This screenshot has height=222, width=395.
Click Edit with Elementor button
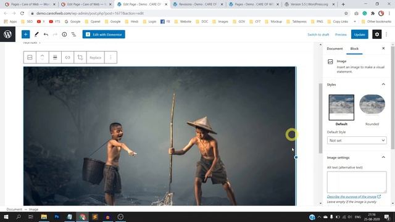[x=104, y=35]
